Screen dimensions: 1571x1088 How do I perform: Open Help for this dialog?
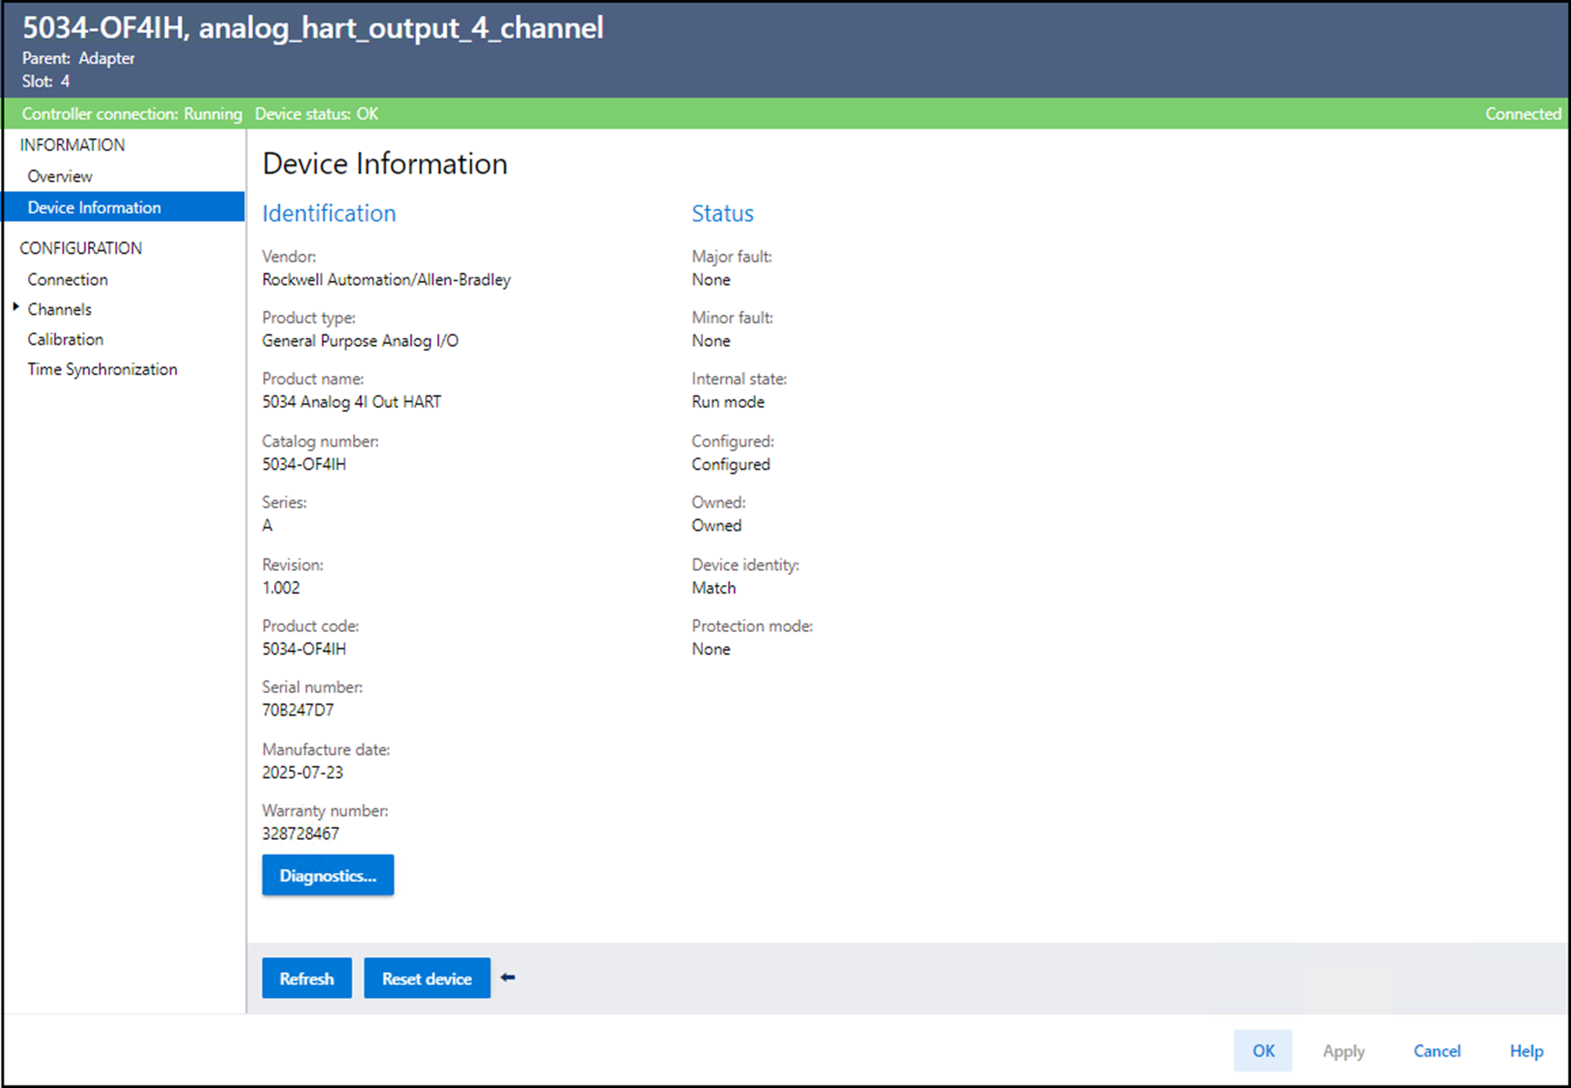[1526, 1051]
